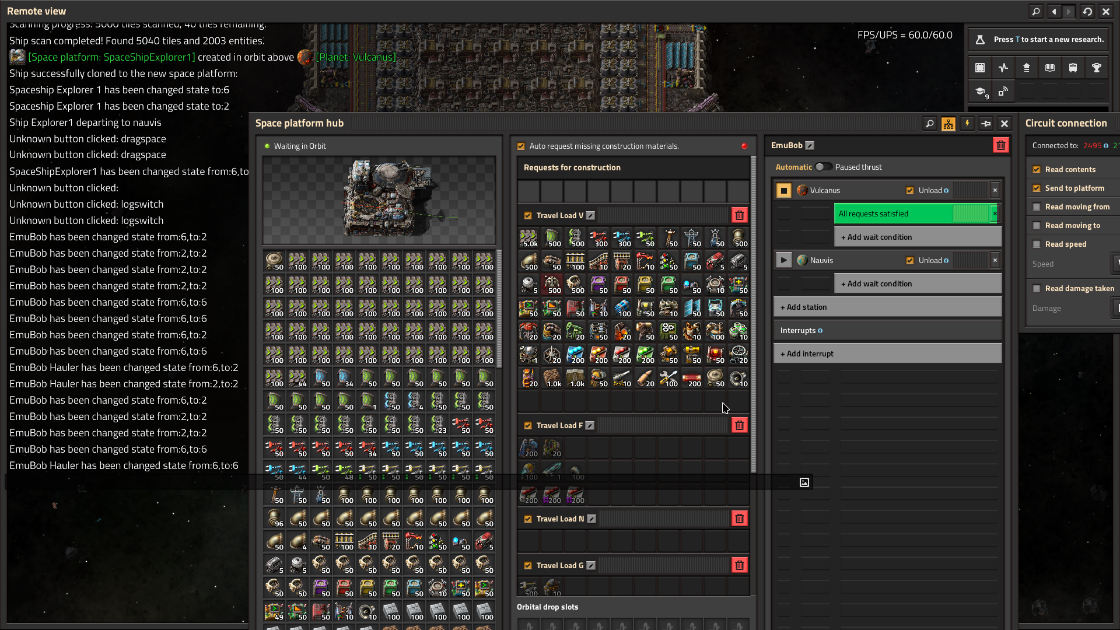Screen dimensions: 1120x630
Task: Enable Read moving to checkbox
Action: click(1037, 226)
